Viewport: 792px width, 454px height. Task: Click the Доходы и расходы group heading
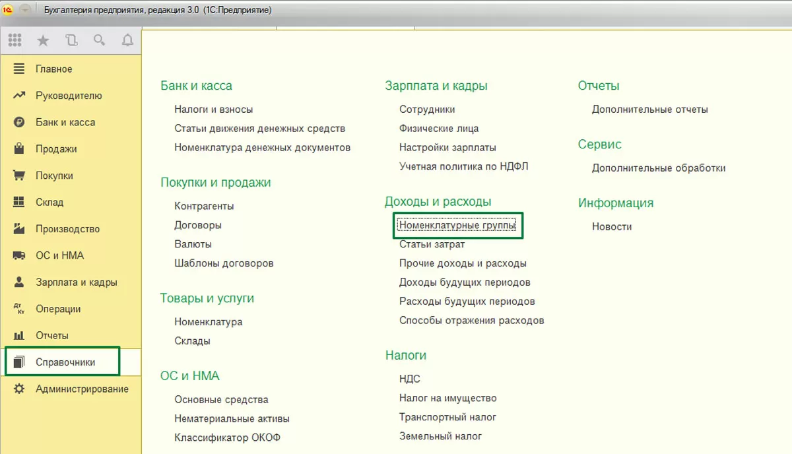click(438, 202)
